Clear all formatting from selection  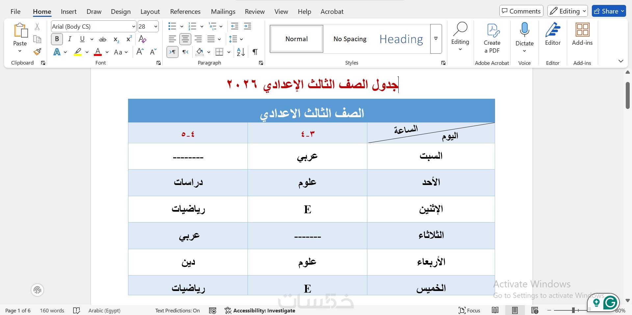(143, 39)
